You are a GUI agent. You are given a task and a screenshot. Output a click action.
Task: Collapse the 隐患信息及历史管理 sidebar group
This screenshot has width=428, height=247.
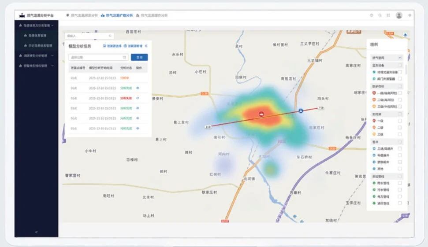pos(52,26)
